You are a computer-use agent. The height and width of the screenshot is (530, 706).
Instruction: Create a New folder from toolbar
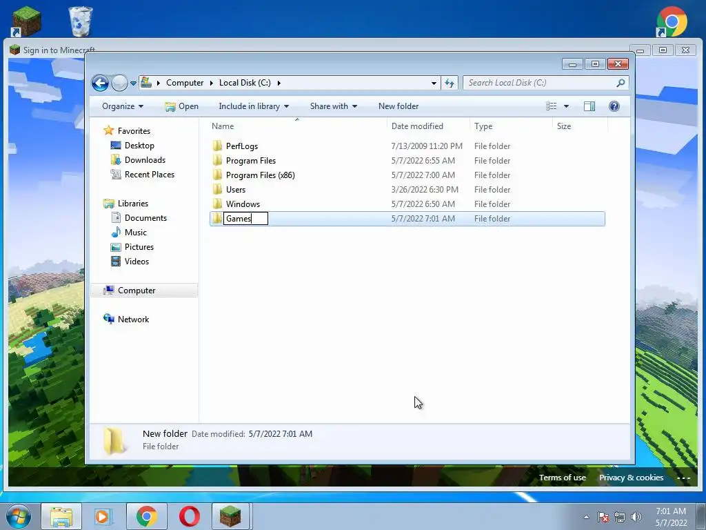pos(399,106)
